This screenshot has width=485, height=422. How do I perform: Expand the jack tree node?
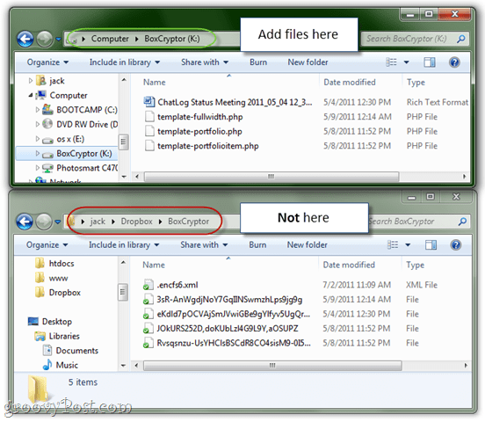point(31,81)
